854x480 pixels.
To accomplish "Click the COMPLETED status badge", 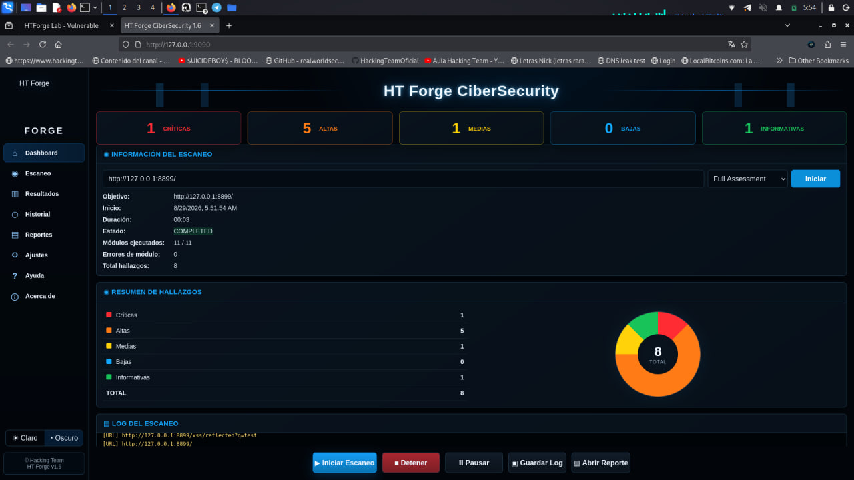I will (193, 231).
